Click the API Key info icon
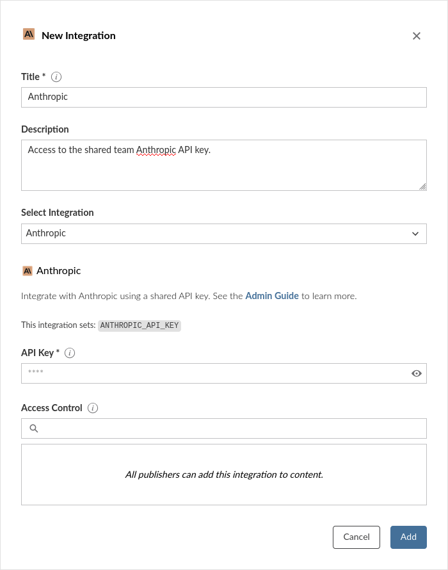The width and height of the screenshot is (448, 570). pos(70,353)
